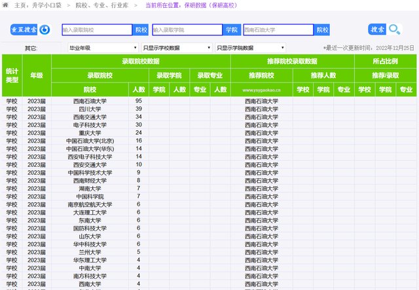Click 中国石油大学(北京) table cell

90,141
